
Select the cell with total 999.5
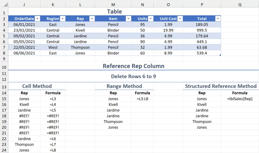(x=202, y=30)
